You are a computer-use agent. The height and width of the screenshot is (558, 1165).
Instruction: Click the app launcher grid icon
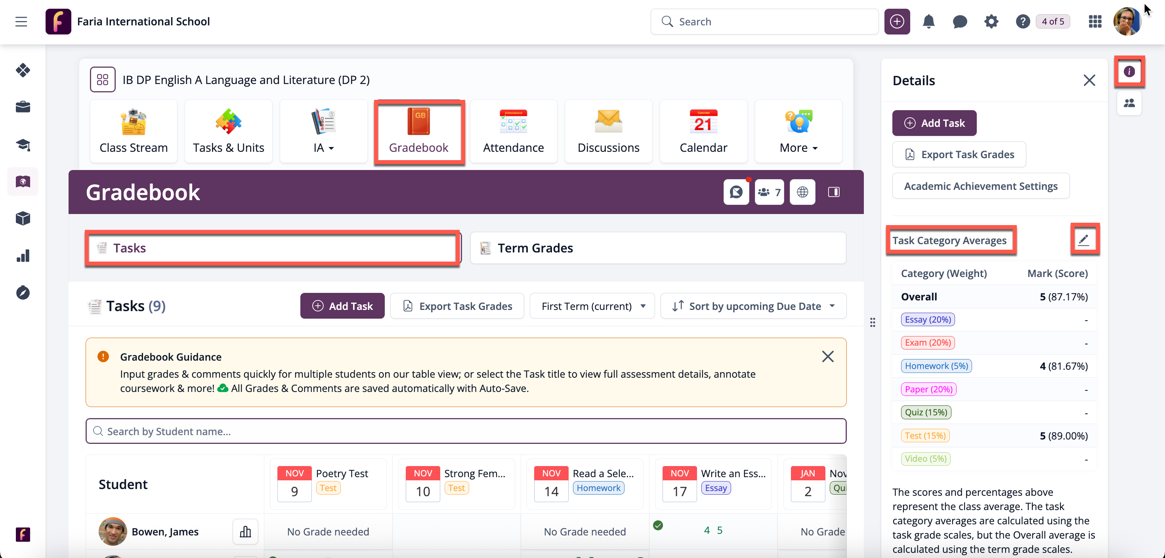(x=1094, y=21)
